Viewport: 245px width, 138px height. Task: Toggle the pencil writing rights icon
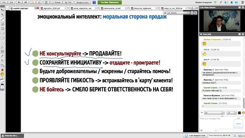221,2
